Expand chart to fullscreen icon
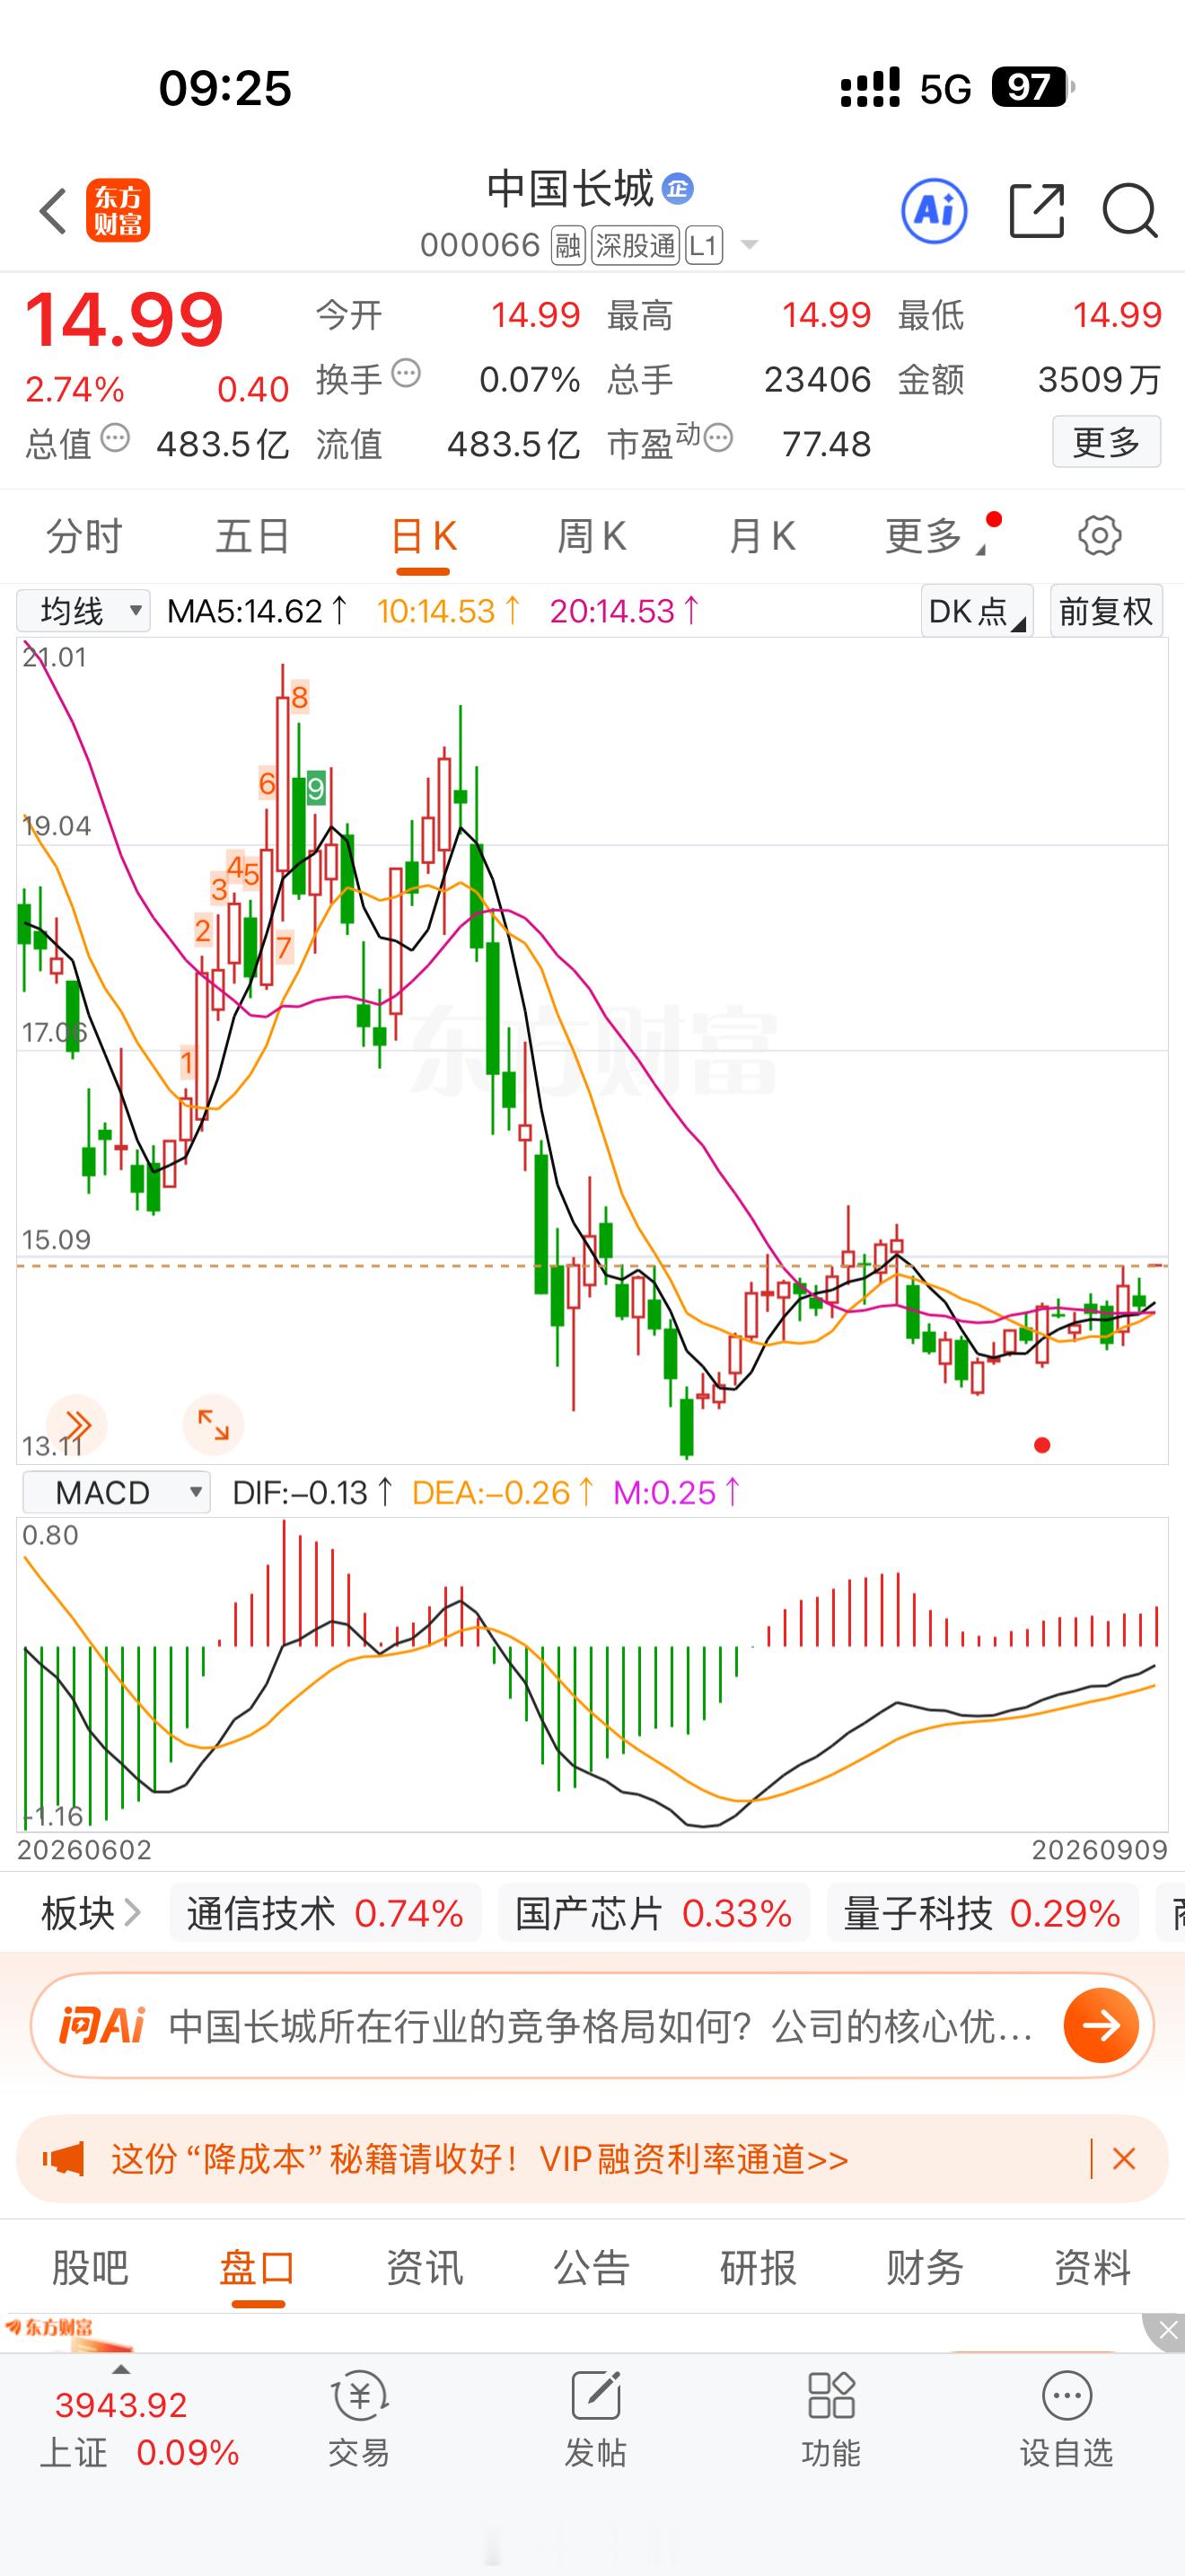This screenshot has height=2576, width=1185. point(213,1424)
